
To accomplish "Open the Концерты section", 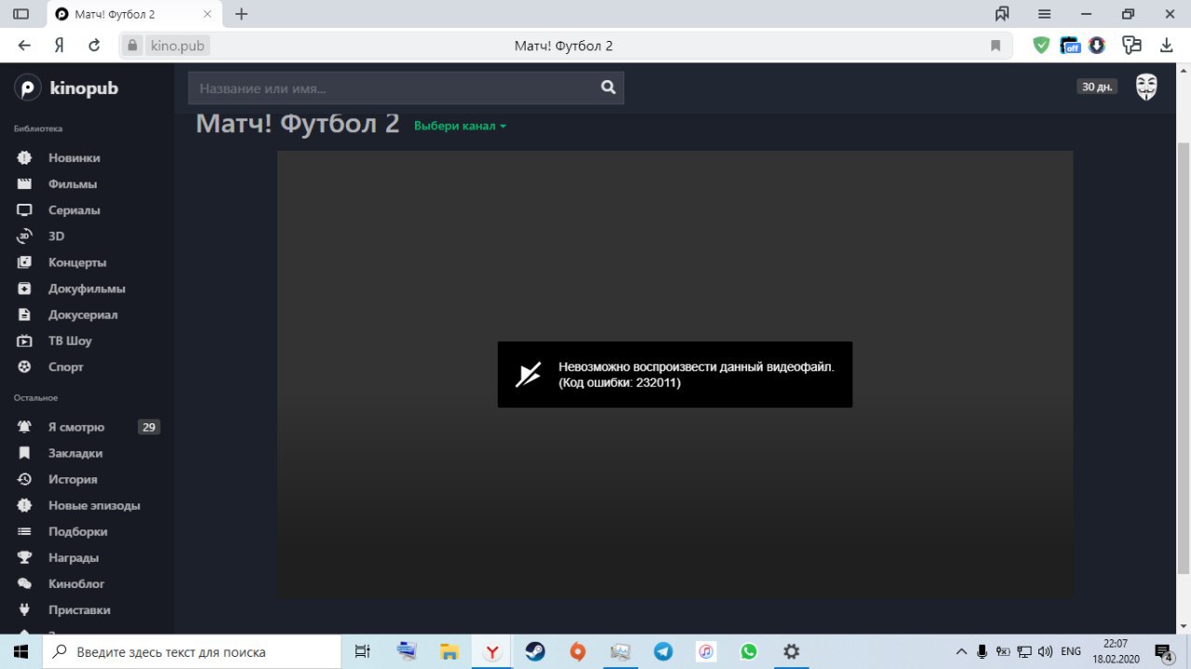I will tap(77, 262).
